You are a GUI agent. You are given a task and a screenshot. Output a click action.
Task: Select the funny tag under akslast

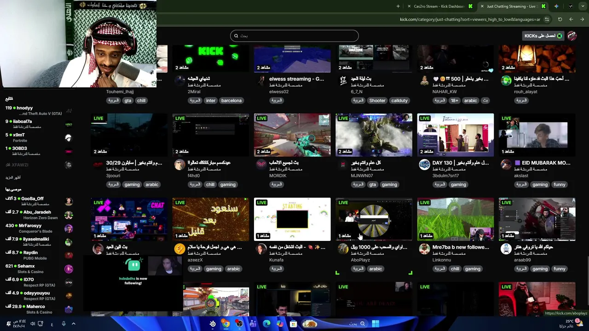pos(559,185)
